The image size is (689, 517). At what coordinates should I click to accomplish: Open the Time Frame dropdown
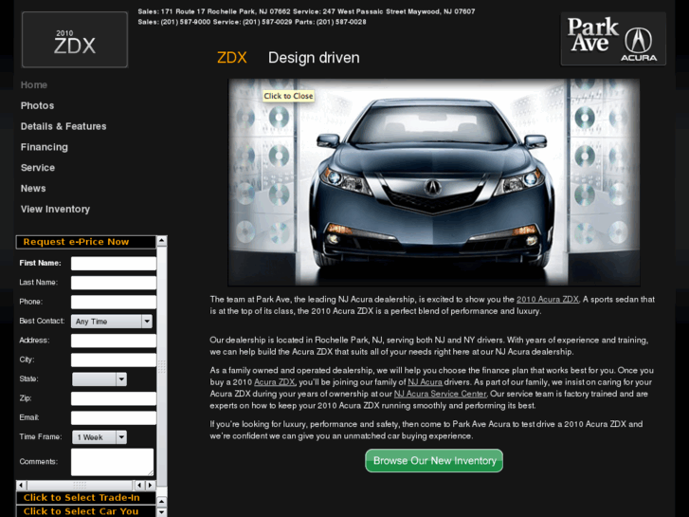[100, 437]
